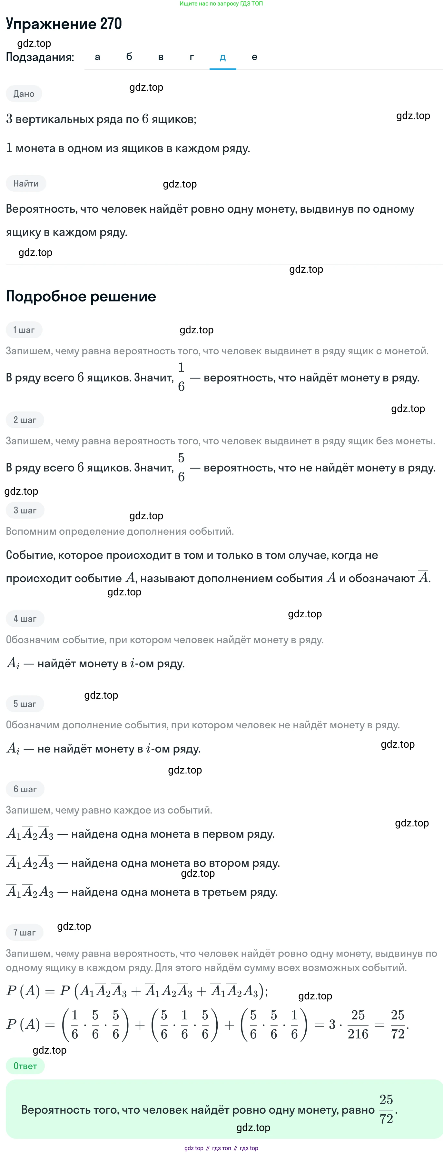Click the Дано badge
Screen dimensions: 443x1153
pyautogui.click(x=24, y=94)
